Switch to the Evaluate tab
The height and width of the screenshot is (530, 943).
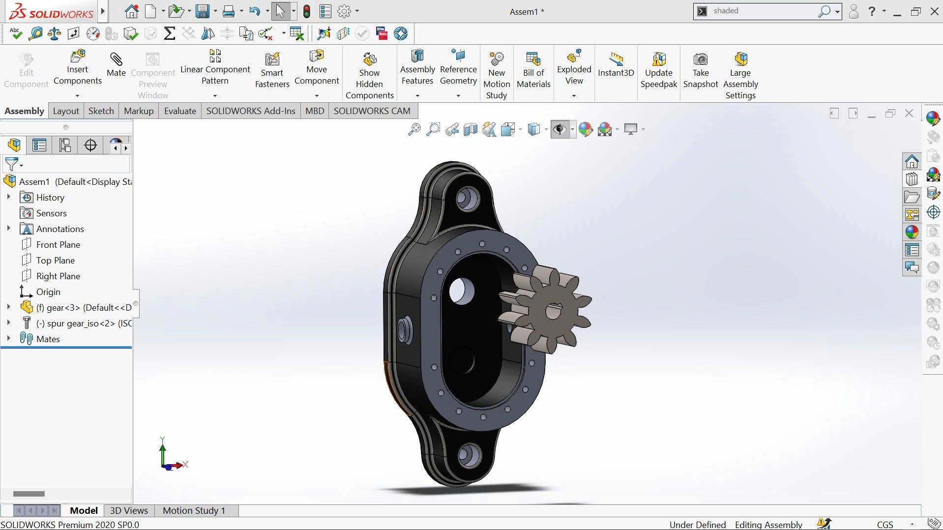point(179,111)
